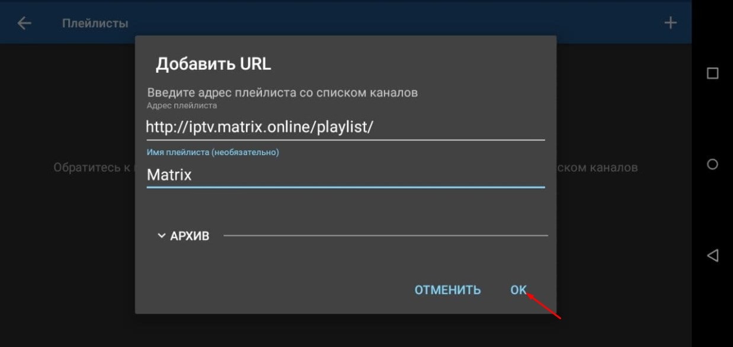Click the empty top bar area between Плейлисты and plus
This screenshot has height=347, width=733.
(396, 24)
